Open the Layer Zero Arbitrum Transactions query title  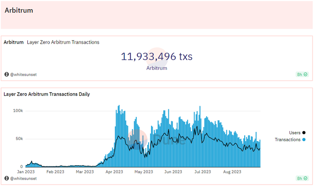pyautogui.click(x=63, y=42)
